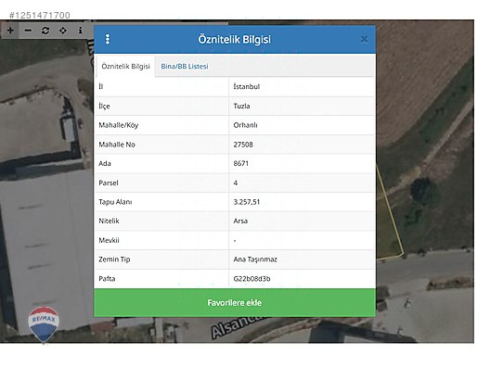Locate position with the crosshair icon
The height and width of the screenshot is (367, 490).
point(63,31)
